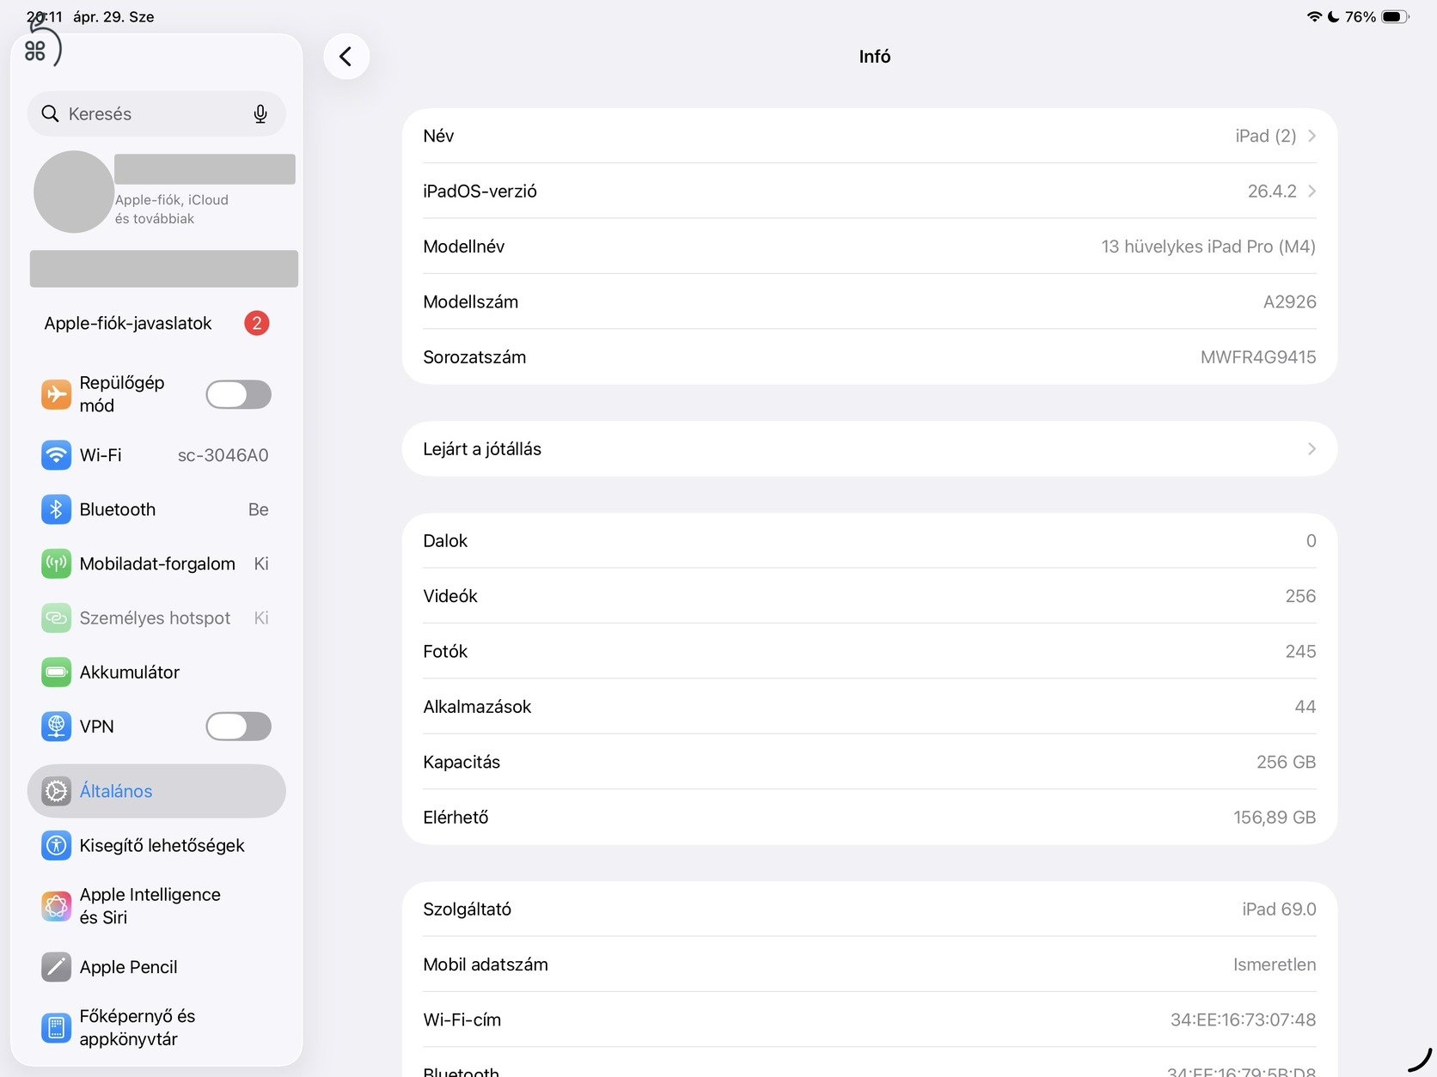Screen dimensions: 1437x1077
Task: Tap the Infó page title
Action: (875, 57)
